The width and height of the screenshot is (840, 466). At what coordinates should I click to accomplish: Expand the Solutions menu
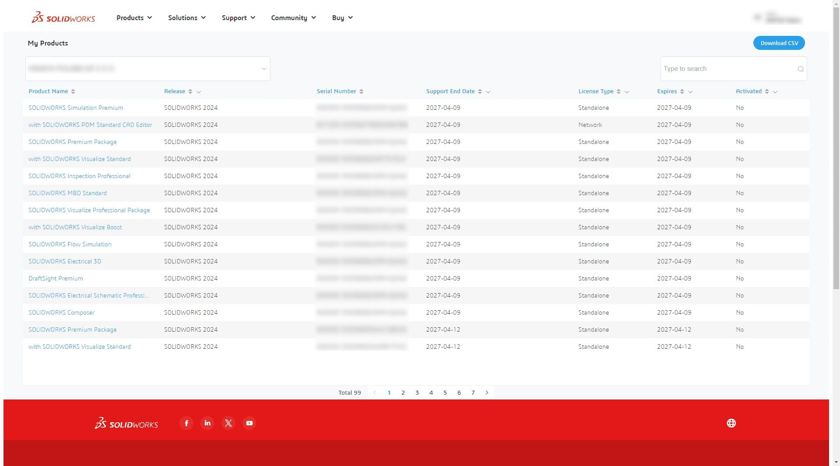point(187,18)
